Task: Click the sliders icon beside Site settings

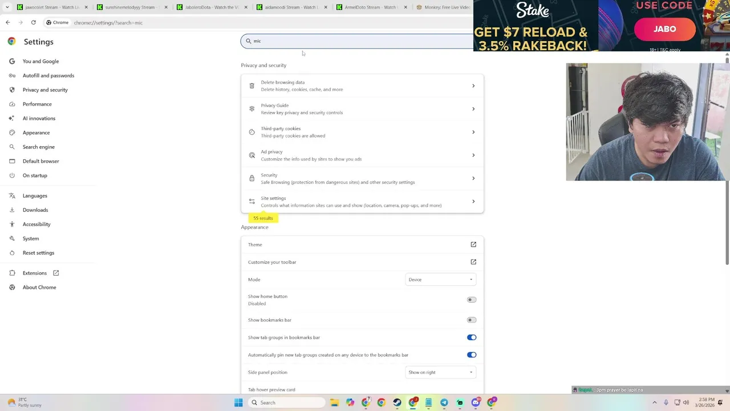Action: [x=252, y=202]
